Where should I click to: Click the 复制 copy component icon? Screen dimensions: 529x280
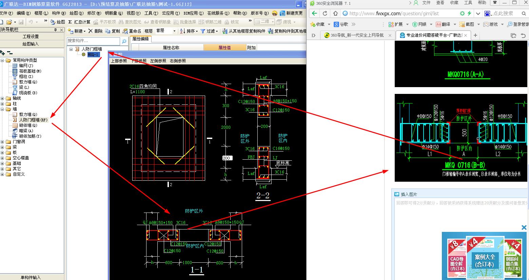[x=107, y=31]
